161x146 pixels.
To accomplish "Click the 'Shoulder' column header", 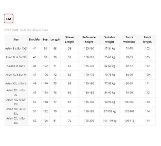I will (x=34, y=39).
